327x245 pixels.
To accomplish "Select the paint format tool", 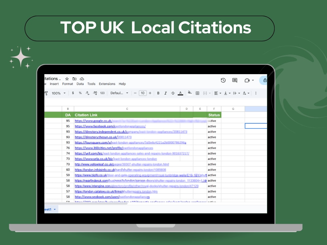I will (46, 93).
